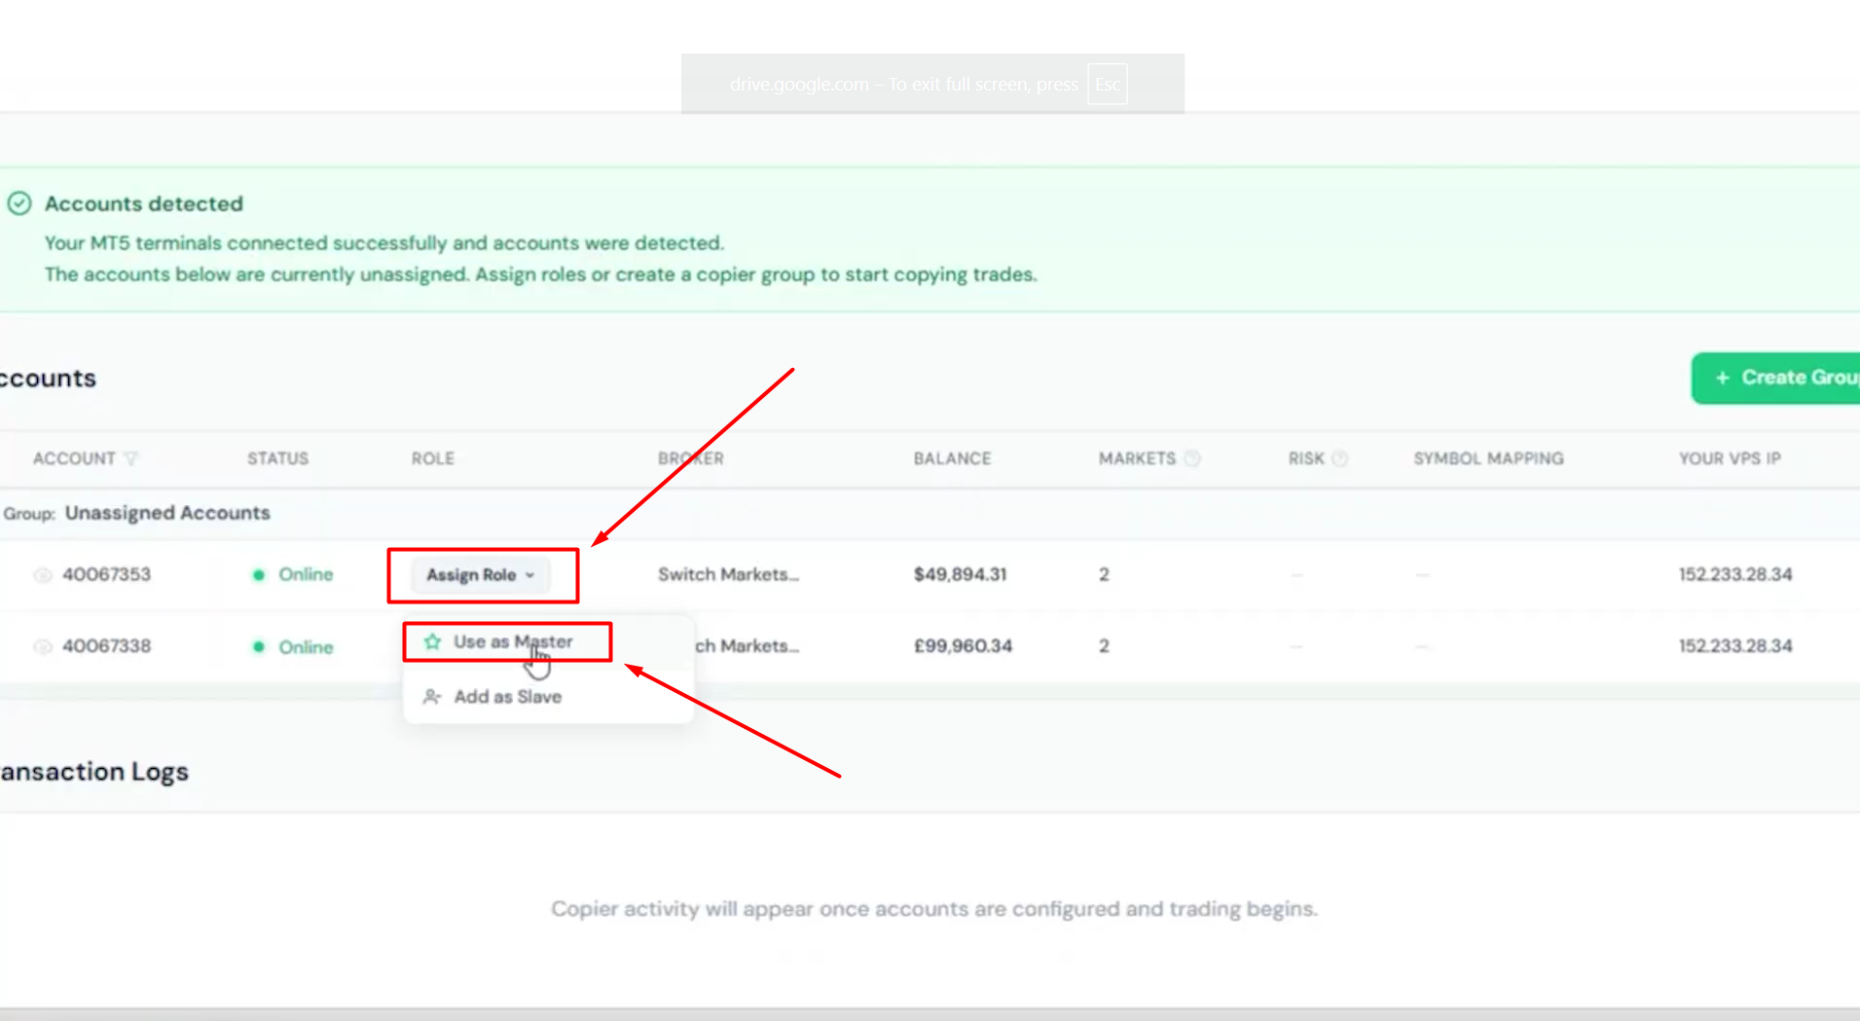This screenshot has width=1860, height=1021.
Task: Click the YOUR VPS IP column header
Action: (1730, 458)
